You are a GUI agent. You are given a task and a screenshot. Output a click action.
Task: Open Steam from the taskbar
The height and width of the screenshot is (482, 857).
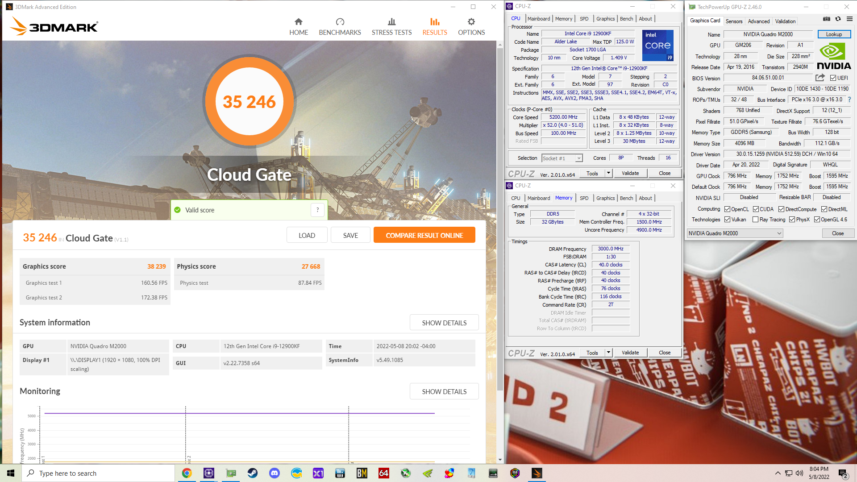(253, 473)
